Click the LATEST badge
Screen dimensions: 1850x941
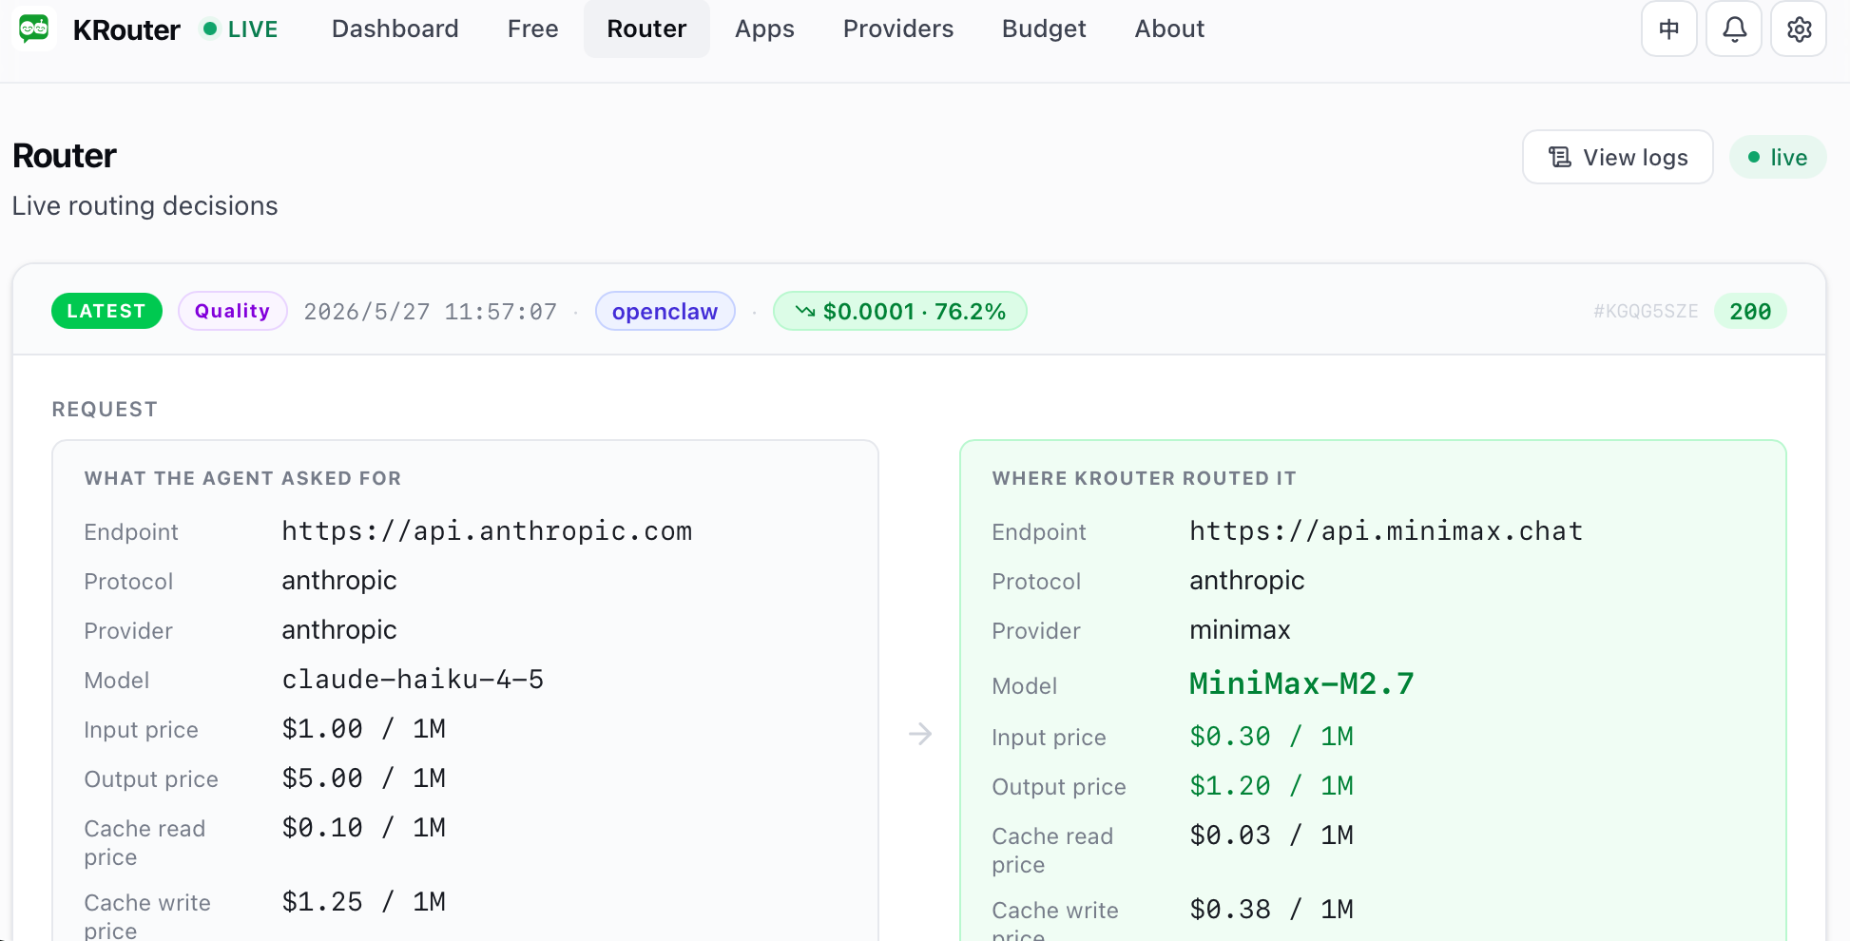pos(106,311)
